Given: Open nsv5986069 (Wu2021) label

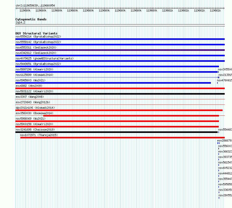Looking at the screenshot, I should (30, 119).
